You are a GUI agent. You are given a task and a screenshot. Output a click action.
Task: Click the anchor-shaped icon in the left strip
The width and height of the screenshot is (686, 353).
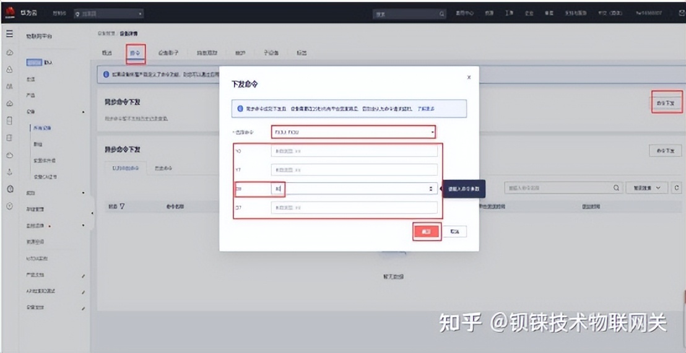pyautogui.click(x=10, y=172)
